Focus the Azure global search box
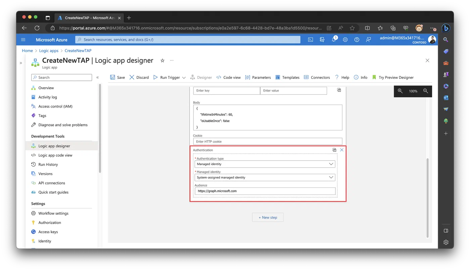470x270 pixels. pyautogui.click(x=188, y=40)
